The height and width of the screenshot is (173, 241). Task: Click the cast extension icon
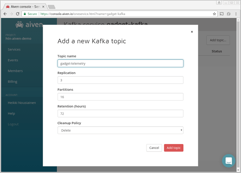coord(221,14)
